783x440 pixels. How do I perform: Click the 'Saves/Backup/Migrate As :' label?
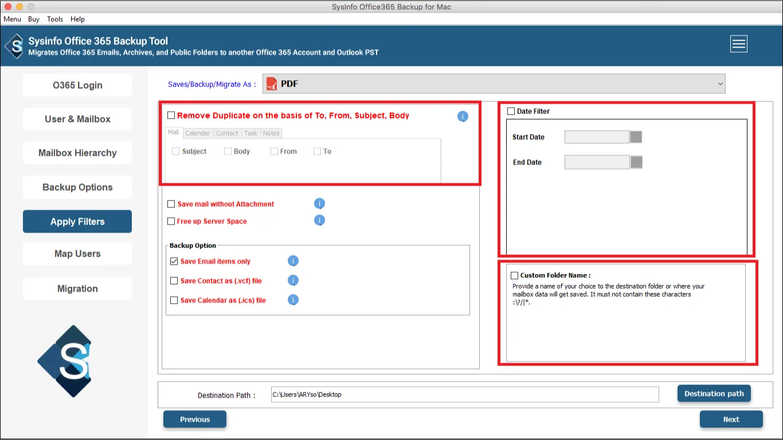pyautogui.click(x=212, y=84)
